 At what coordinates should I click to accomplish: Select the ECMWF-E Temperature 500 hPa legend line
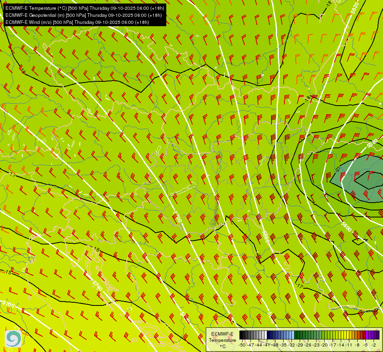click(85, 8)
